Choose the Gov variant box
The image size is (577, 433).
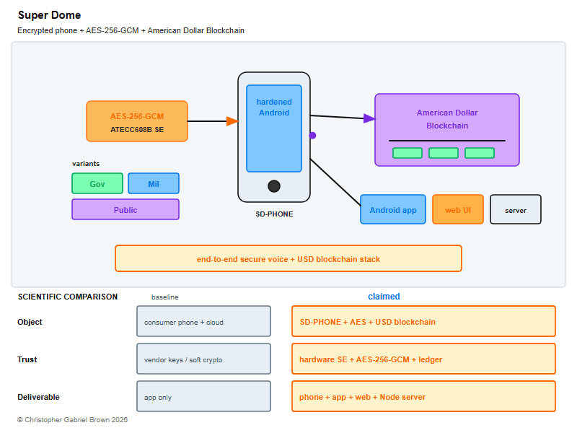coord(97,183)
